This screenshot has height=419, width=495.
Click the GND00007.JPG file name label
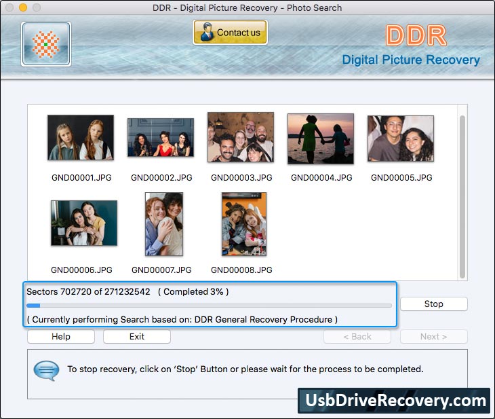click(x=161, y=270)
